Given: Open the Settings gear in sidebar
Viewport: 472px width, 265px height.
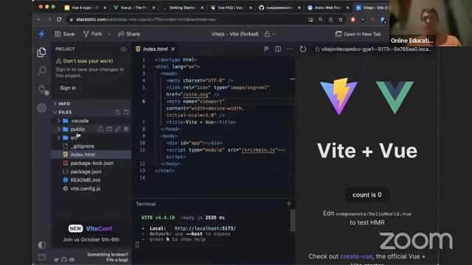Looking at the screenshot, I should (x=41, y=108).
